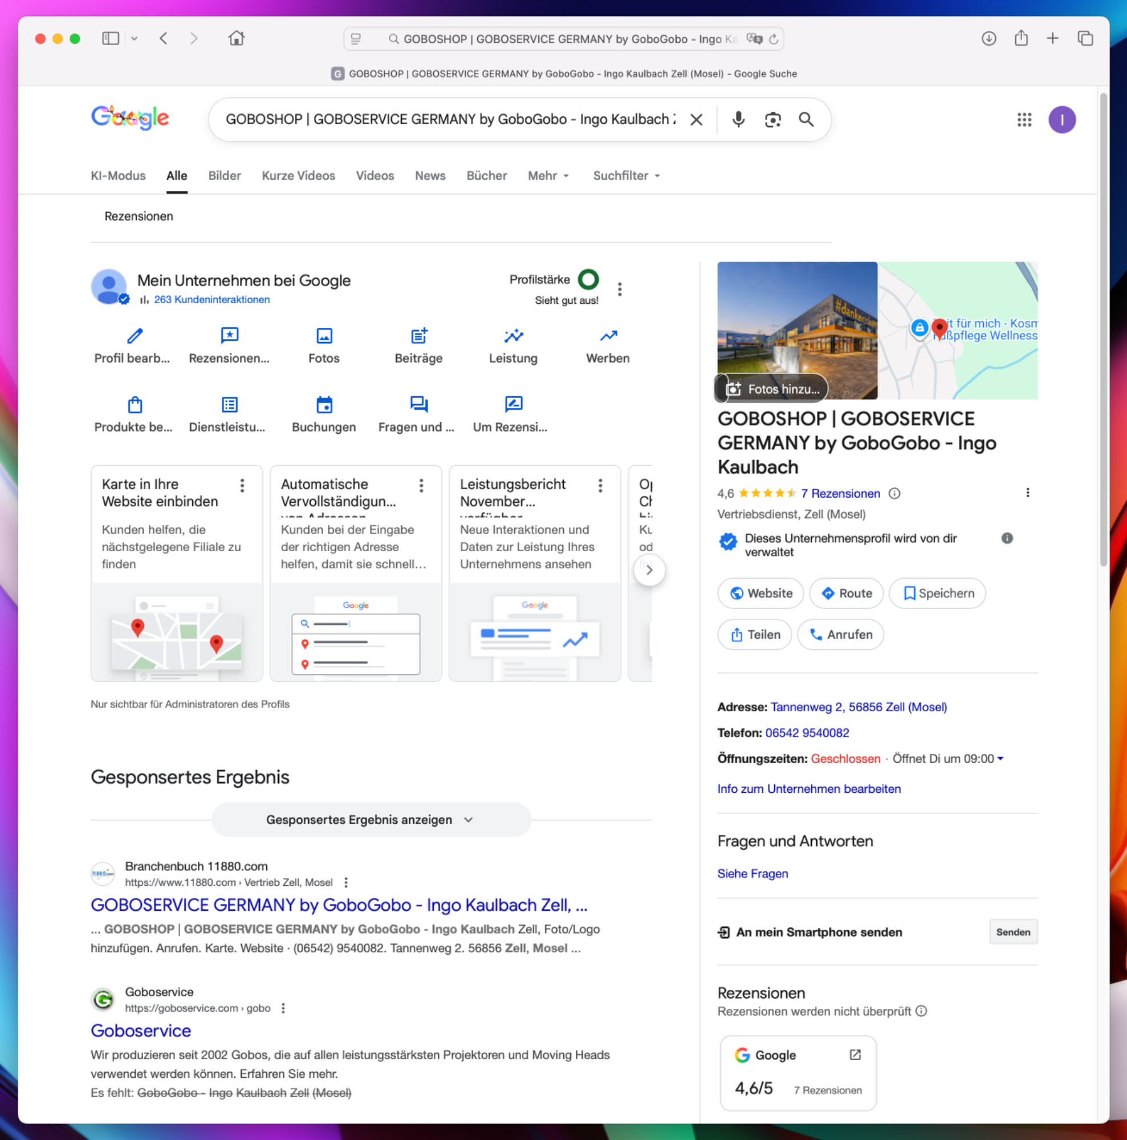This screenshot has height=1140, width=1127.
Task: Expand the Gesponsertes Ergebnis anzeigen section
Action: click(x=371, y=820)
